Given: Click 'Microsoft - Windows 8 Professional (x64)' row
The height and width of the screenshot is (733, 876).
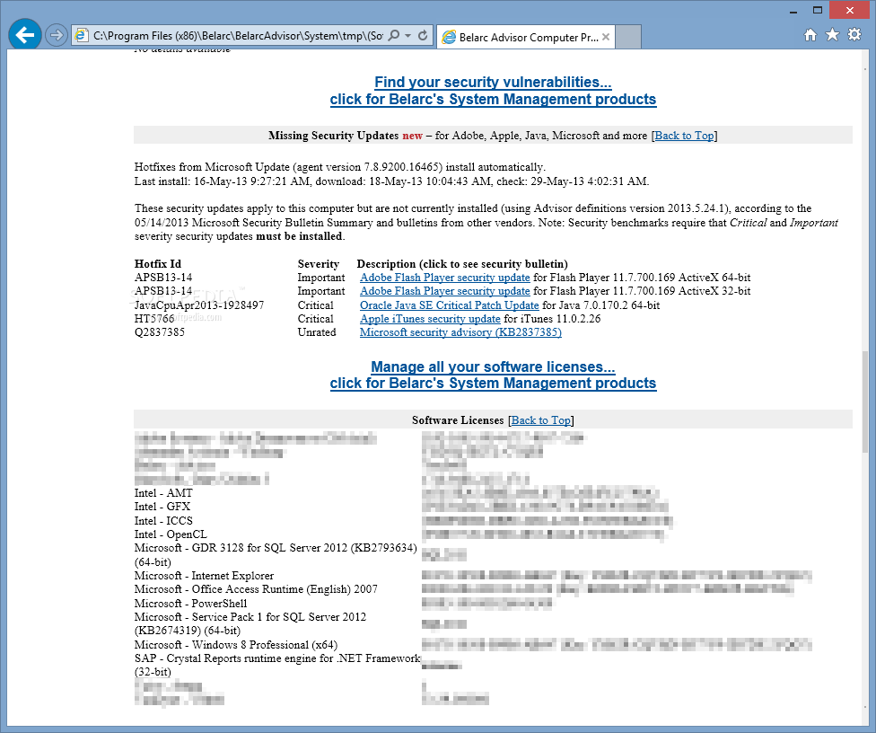Looking at the screenshot, I should [x=236, y=645].
